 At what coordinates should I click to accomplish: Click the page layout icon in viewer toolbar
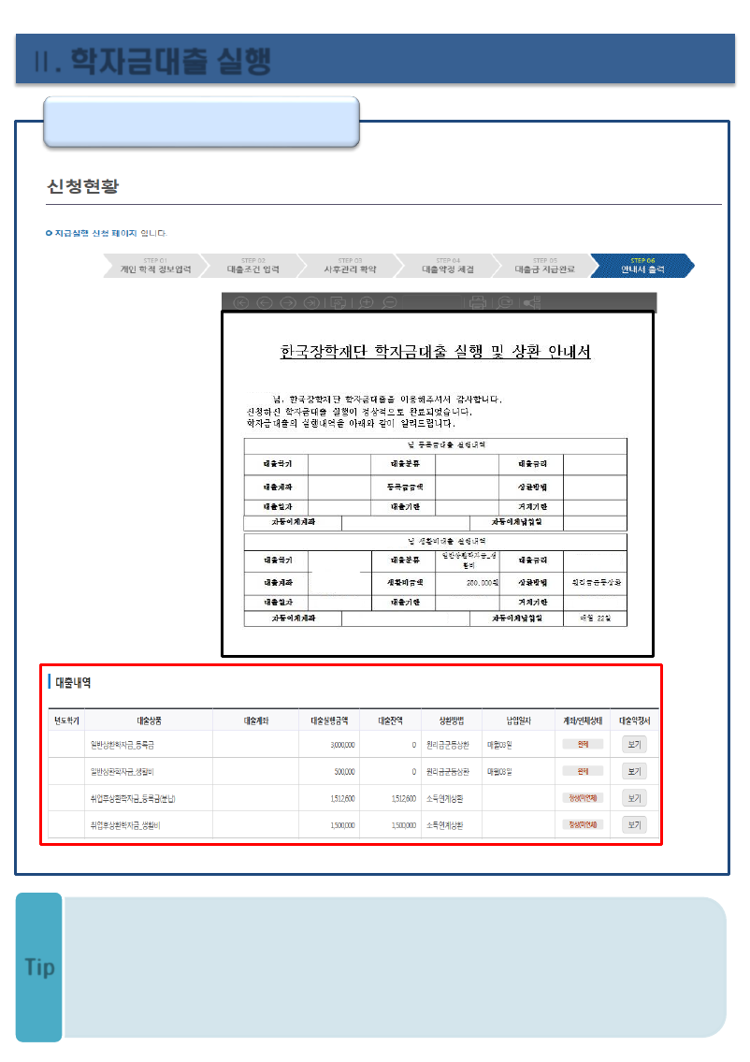click(339, 303)
